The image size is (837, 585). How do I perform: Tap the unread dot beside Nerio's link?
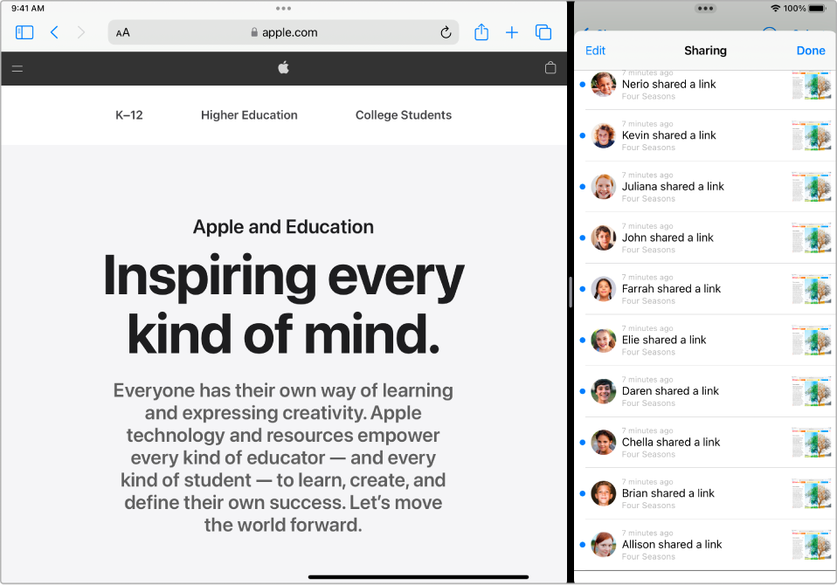pyautogui.click(x=583, y=85)
